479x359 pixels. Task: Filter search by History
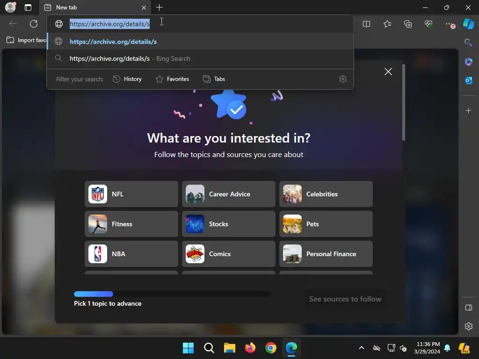[x=127, y=79]
